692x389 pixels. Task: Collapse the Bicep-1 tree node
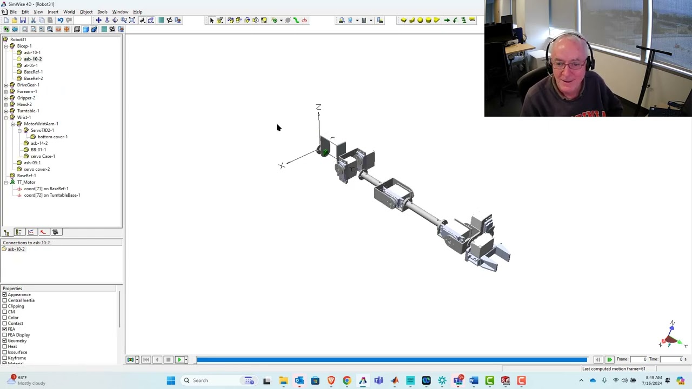point(5,46)
